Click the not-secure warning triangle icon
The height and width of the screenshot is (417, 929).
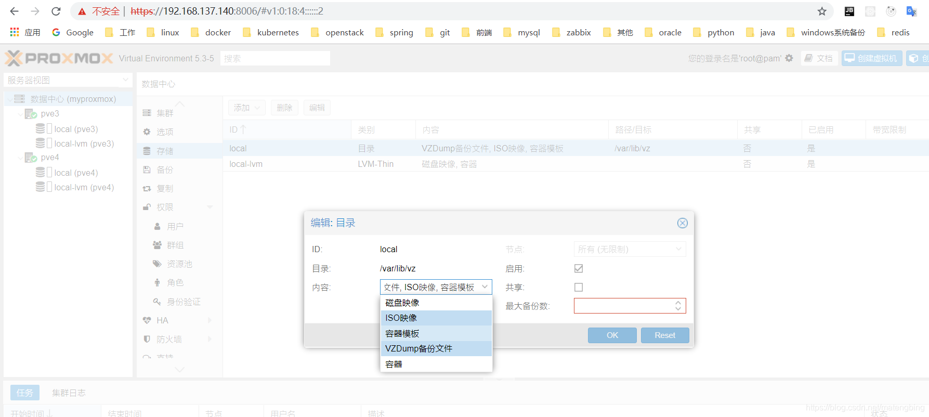pyautogui.click(x=82, y=11)
